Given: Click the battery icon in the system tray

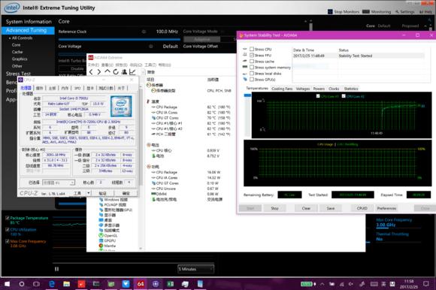Looking at the screenshot, I should tap(306, 284).
